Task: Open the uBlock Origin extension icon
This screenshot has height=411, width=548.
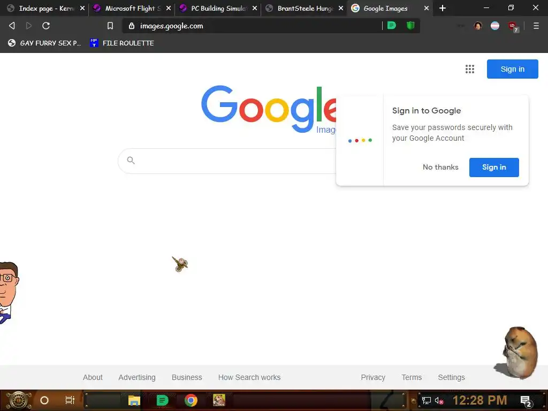Action: tap(513, 26)
